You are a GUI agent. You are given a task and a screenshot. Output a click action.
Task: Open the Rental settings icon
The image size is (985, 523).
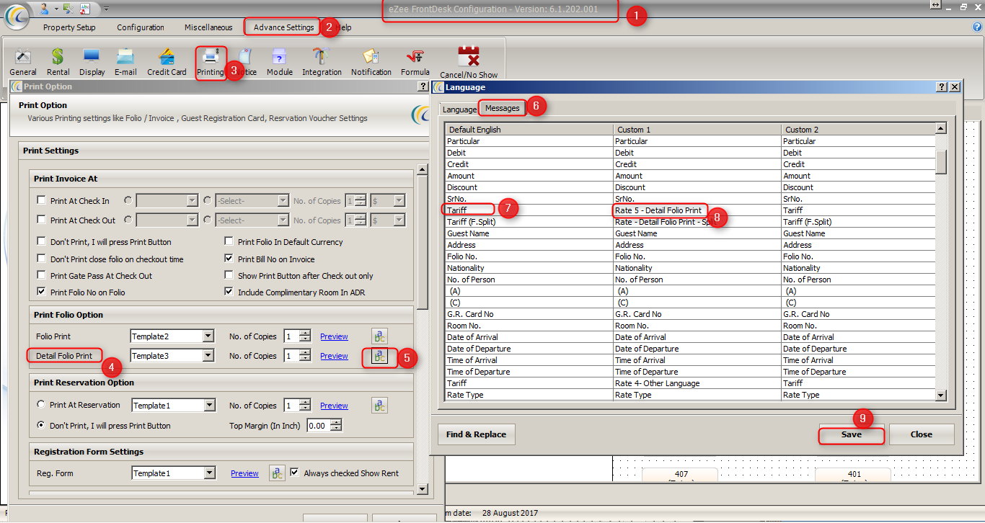click(x=58, y=62)
